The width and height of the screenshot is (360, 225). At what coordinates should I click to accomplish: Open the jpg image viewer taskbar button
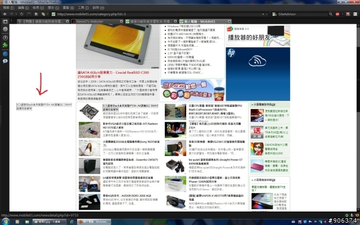pyautogui.click(x=49, y=222)
